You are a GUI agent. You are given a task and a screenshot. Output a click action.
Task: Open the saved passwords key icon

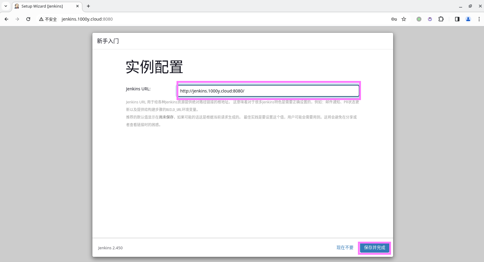click(x=394, y=19)
